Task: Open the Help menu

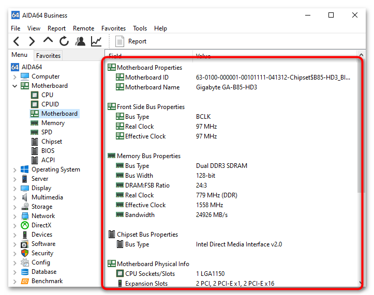Action: [160, 28]
